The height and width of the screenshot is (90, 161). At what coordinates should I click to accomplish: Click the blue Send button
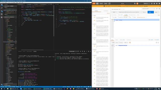(x=150, y=12)
